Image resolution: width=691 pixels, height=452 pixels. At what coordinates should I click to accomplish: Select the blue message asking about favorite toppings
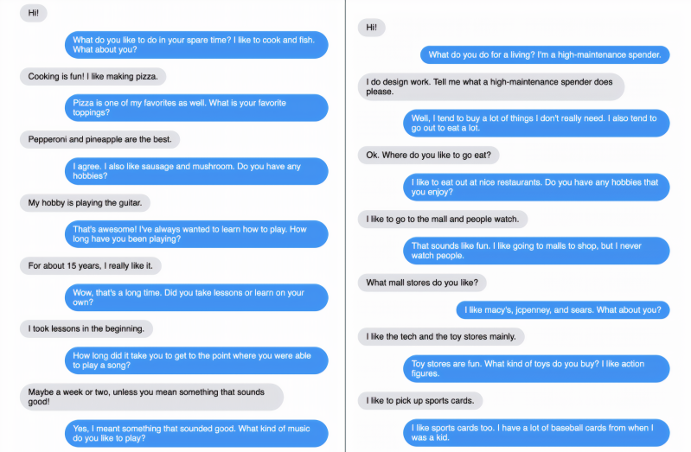click(197, 107)
